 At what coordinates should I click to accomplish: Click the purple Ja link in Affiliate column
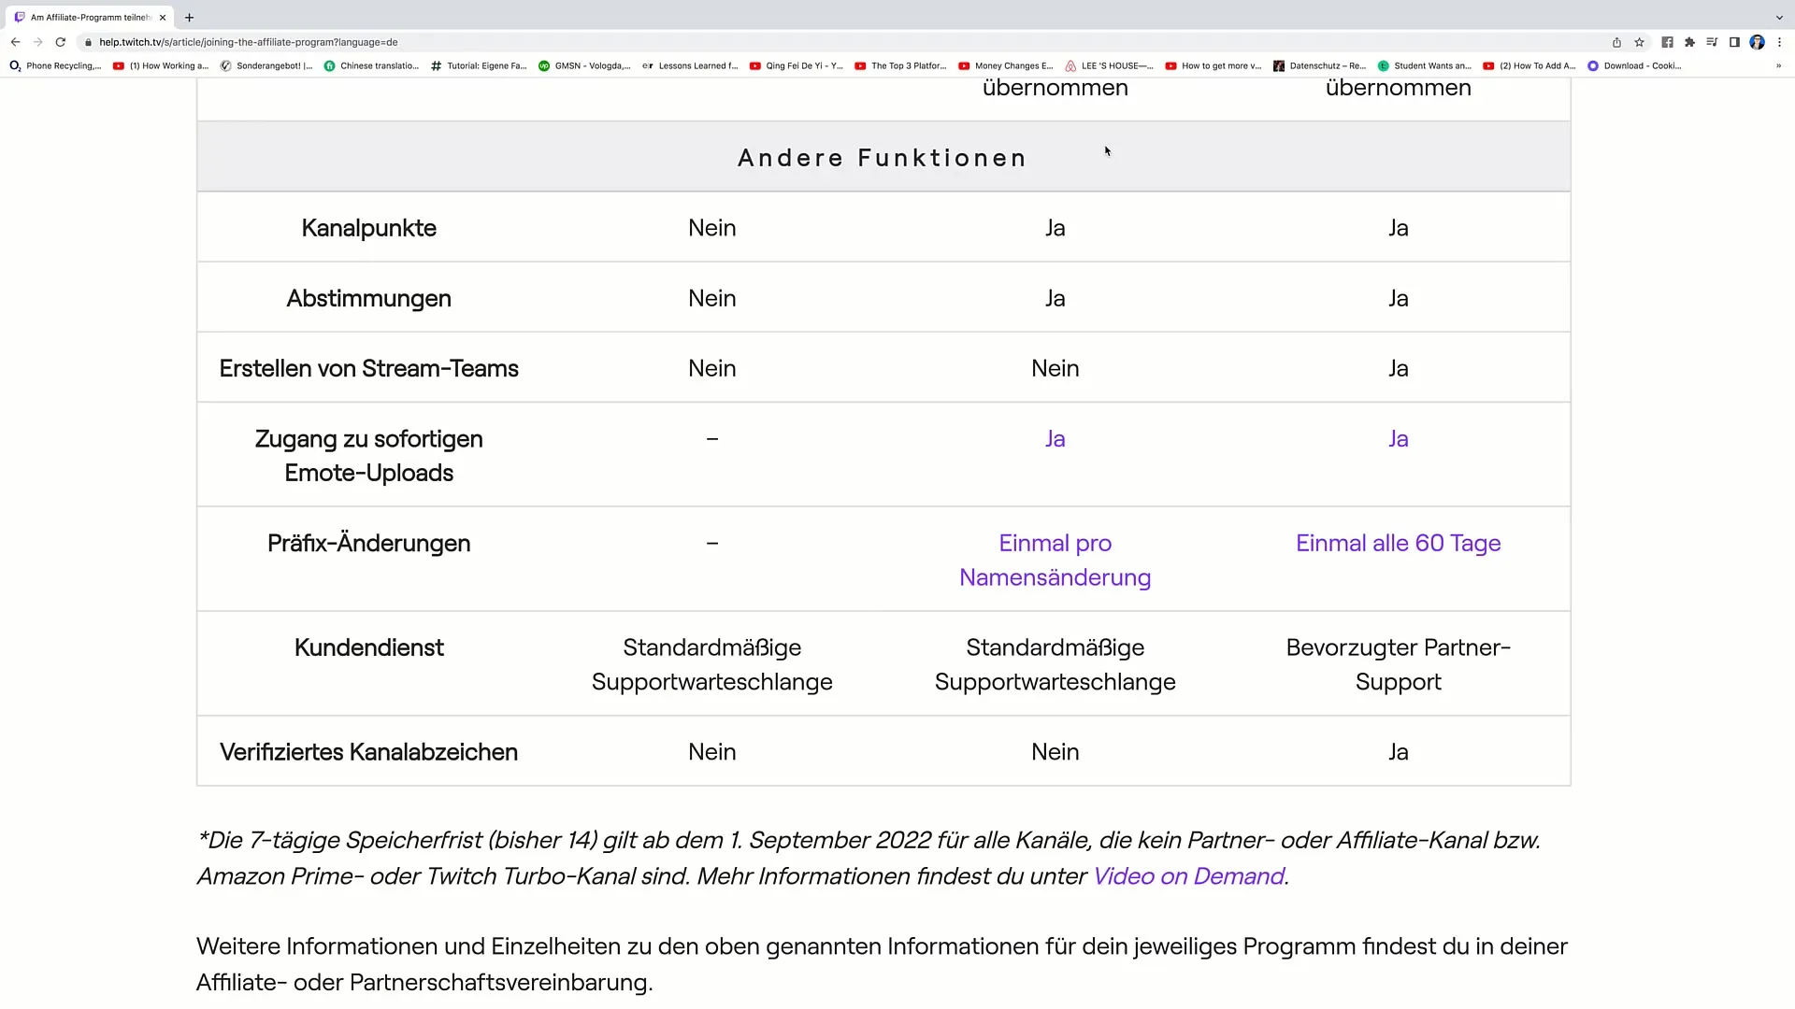pos(1055,439)
